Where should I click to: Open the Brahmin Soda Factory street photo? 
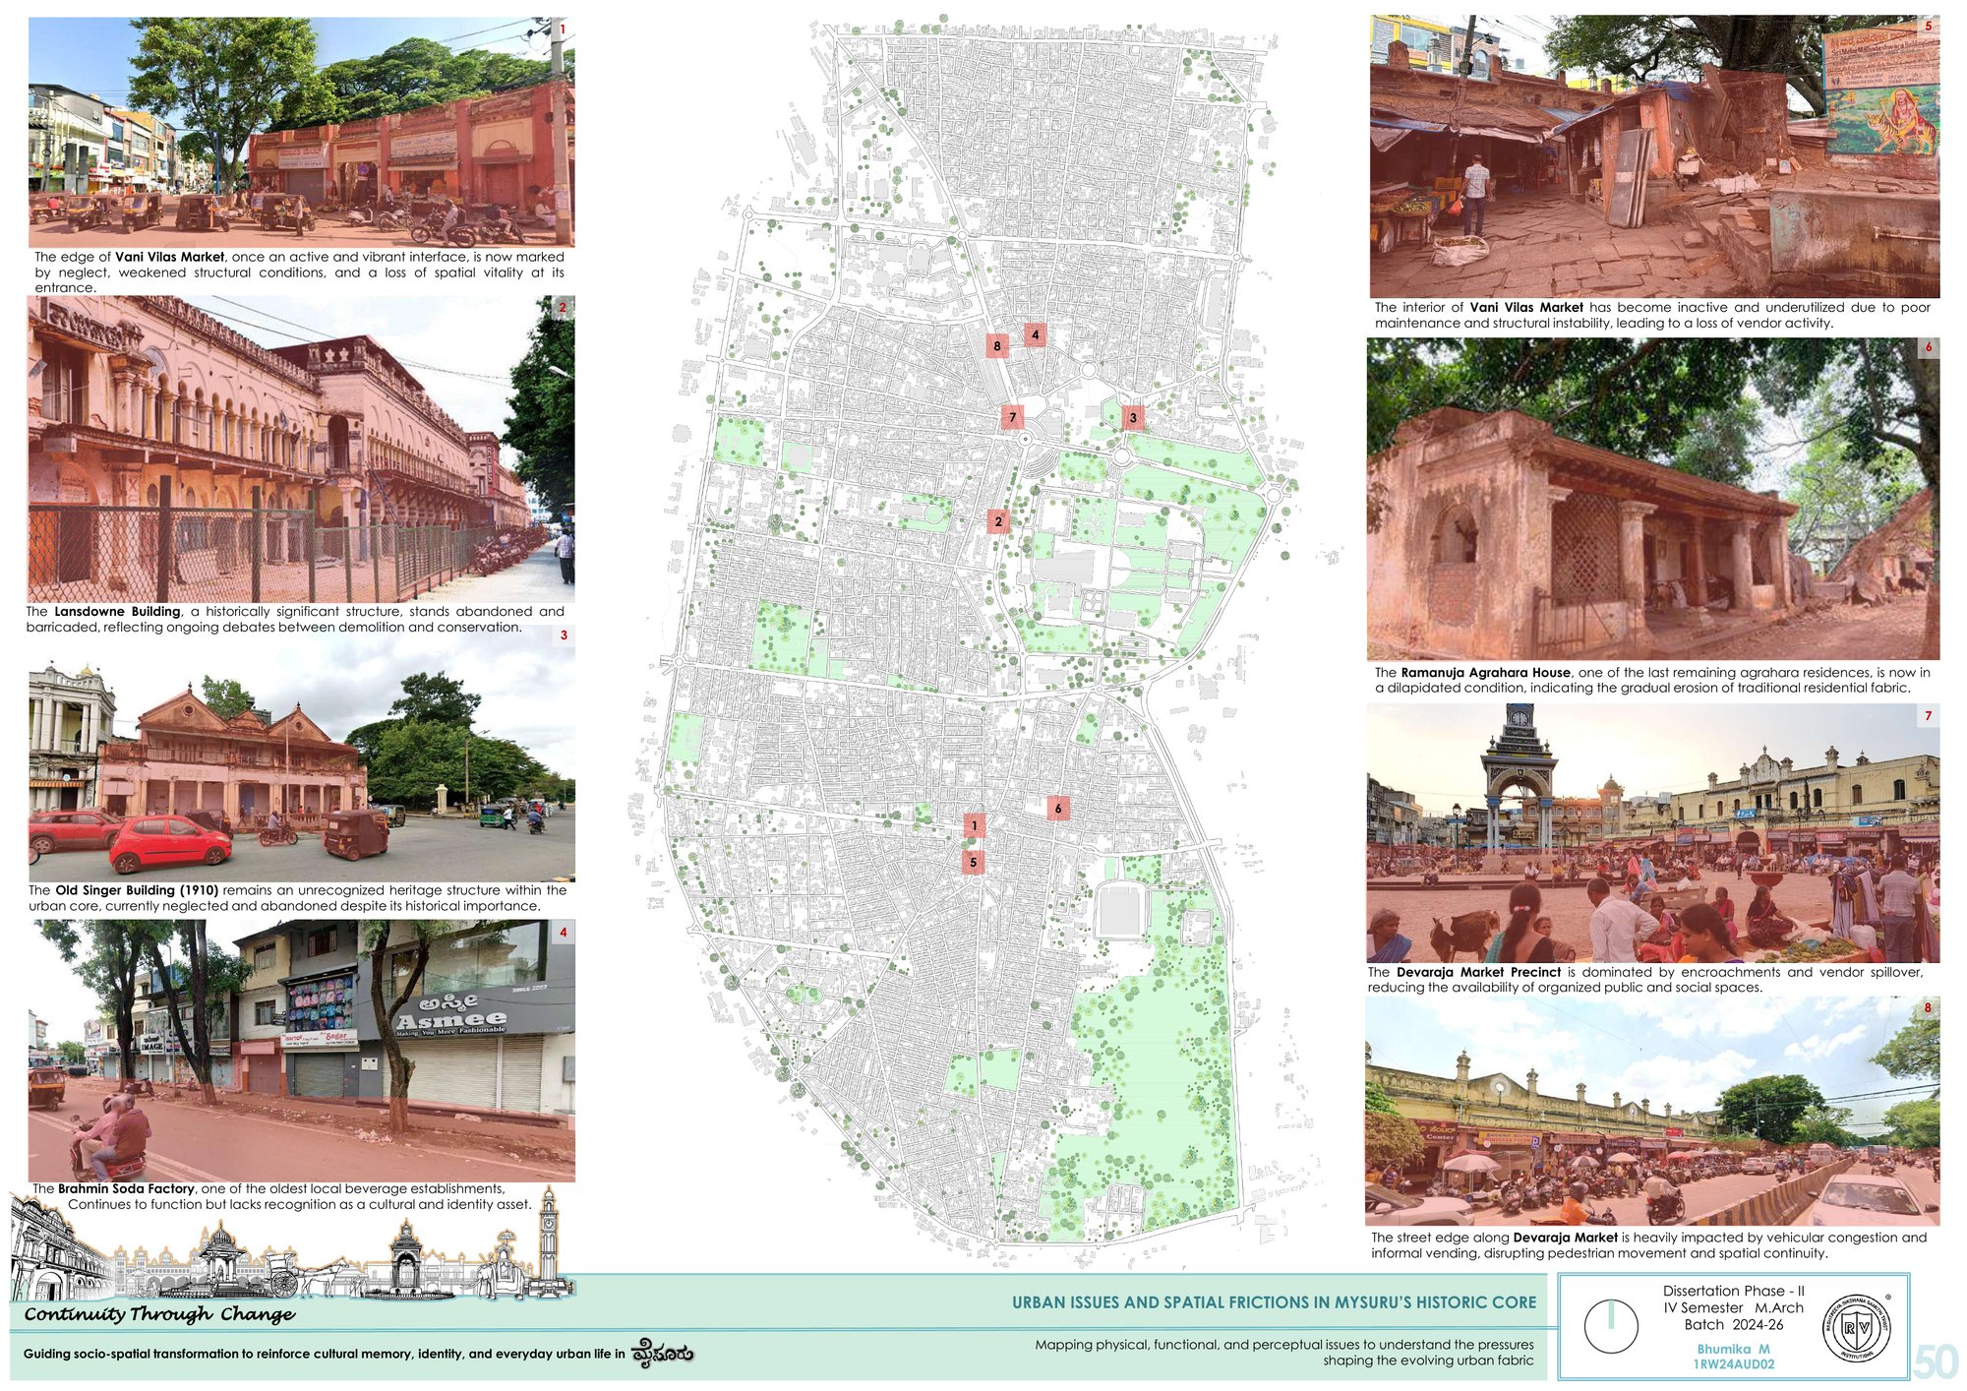point(301,1051)
